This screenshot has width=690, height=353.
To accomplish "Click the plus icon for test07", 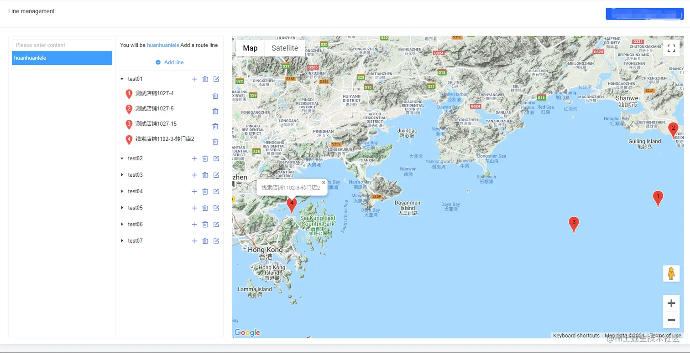I will click(x=194, y=241).
